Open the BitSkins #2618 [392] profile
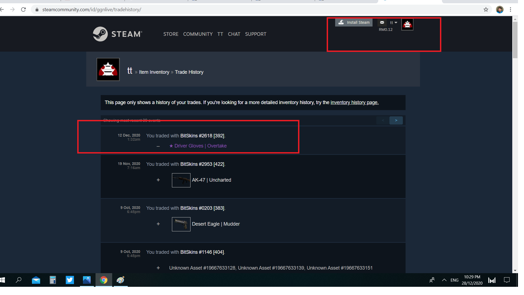 202,136
